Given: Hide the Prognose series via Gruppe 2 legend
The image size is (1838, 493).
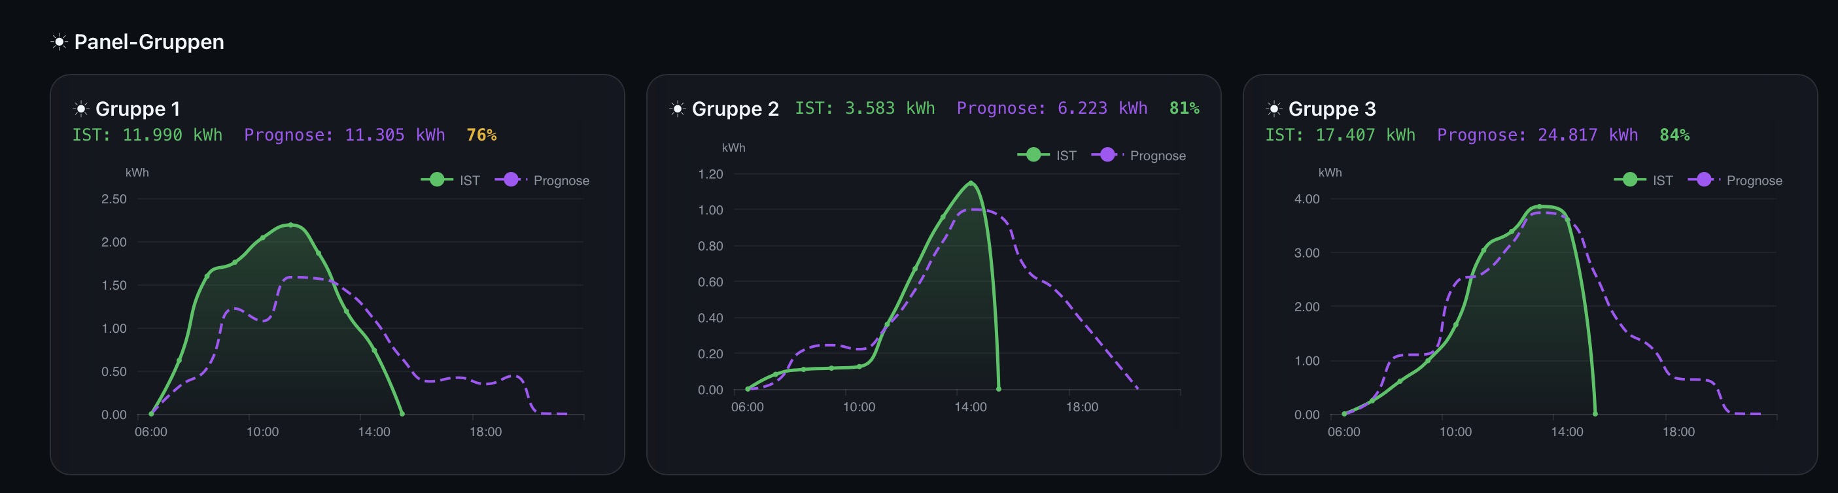Looking at the screenshot, I should pyautogui.click(x=1139, y=156).
